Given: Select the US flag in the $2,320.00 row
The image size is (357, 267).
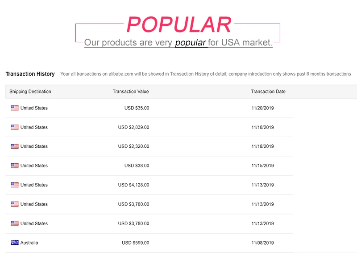Looking at the screenshot, I should point(15,146).
